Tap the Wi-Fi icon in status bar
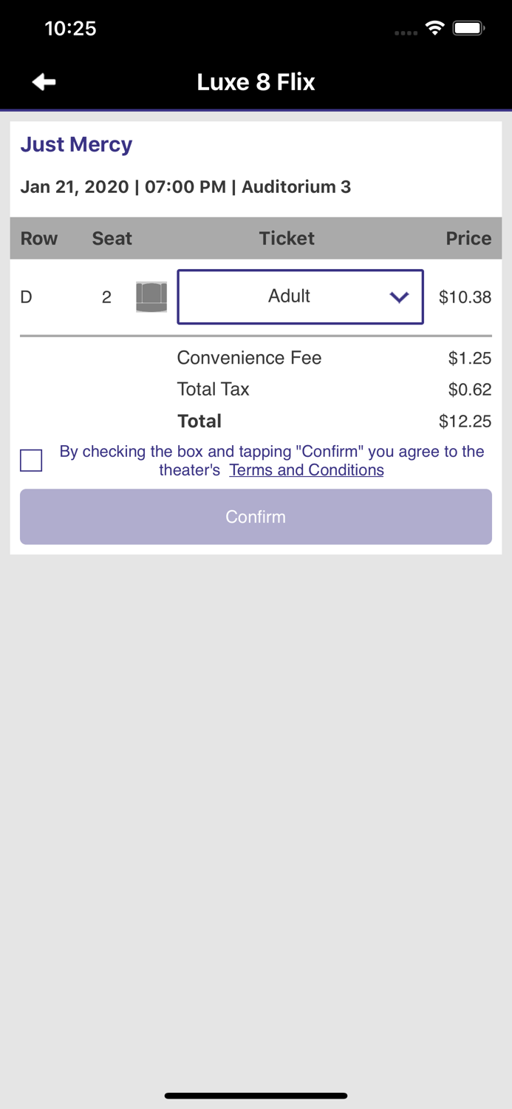Image resolution: width=512 pixels, height=1109 pixels. click(x=434, y=27)
